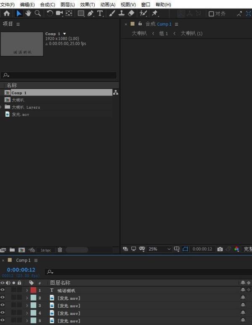Select the Brush tool
252x325 pixels.
(112, 13)
